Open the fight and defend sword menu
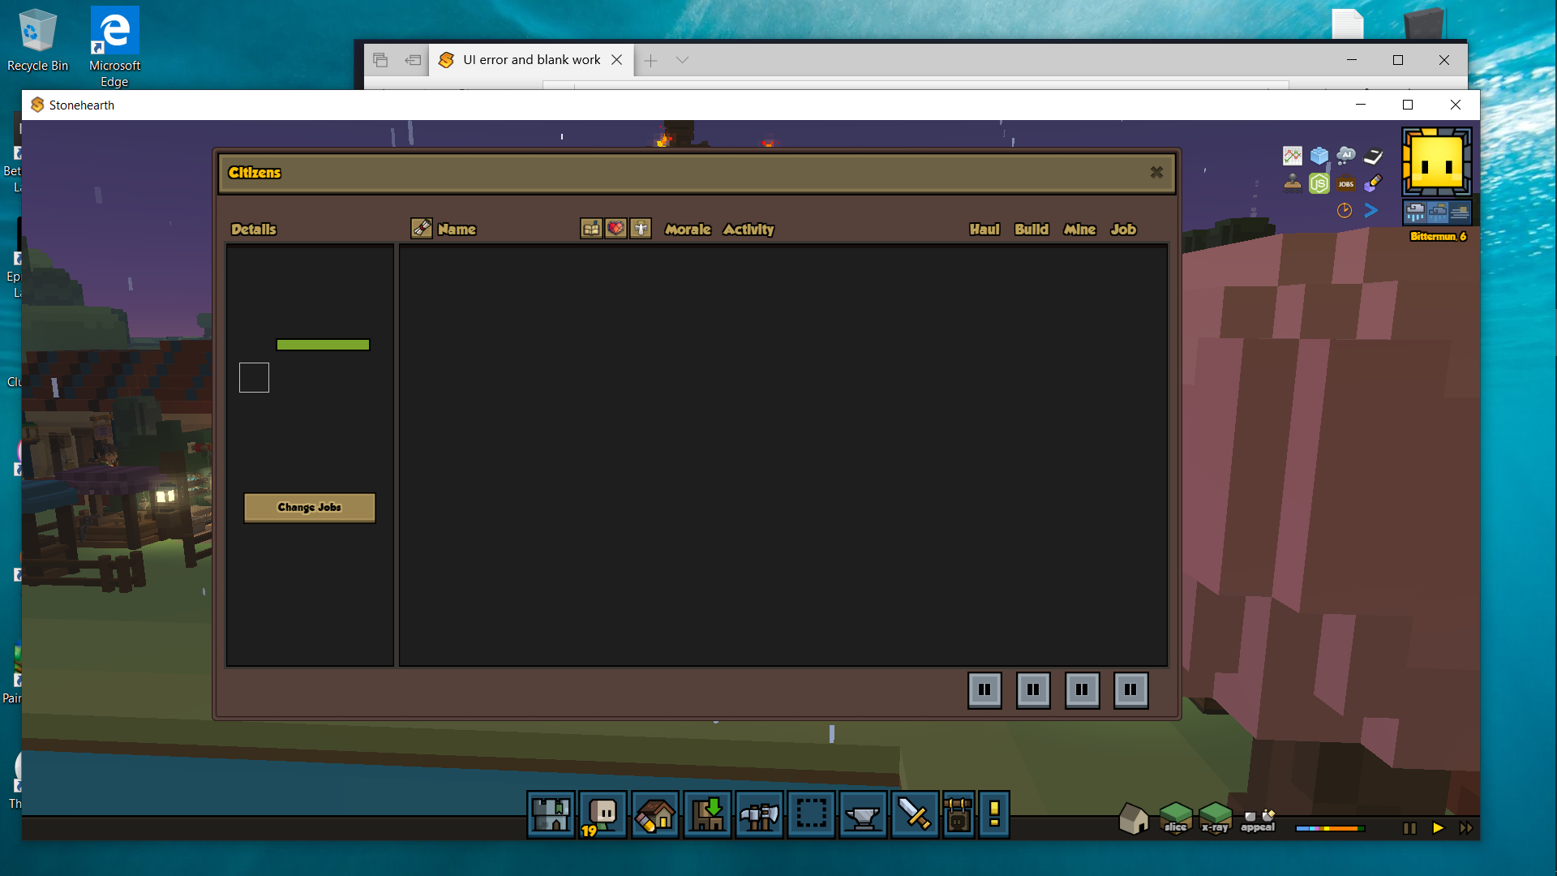 click(x=915, y=814)
